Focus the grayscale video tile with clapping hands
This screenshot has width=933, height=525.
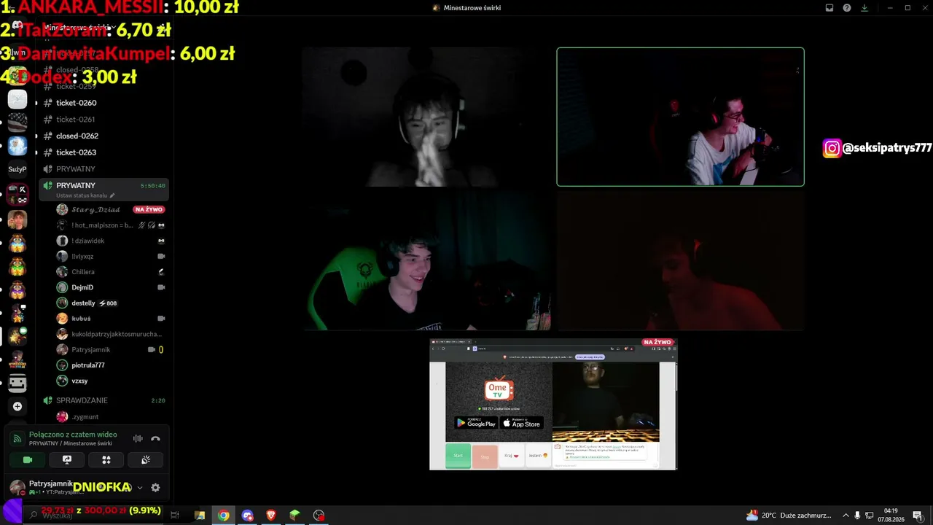tap(426, 117)
